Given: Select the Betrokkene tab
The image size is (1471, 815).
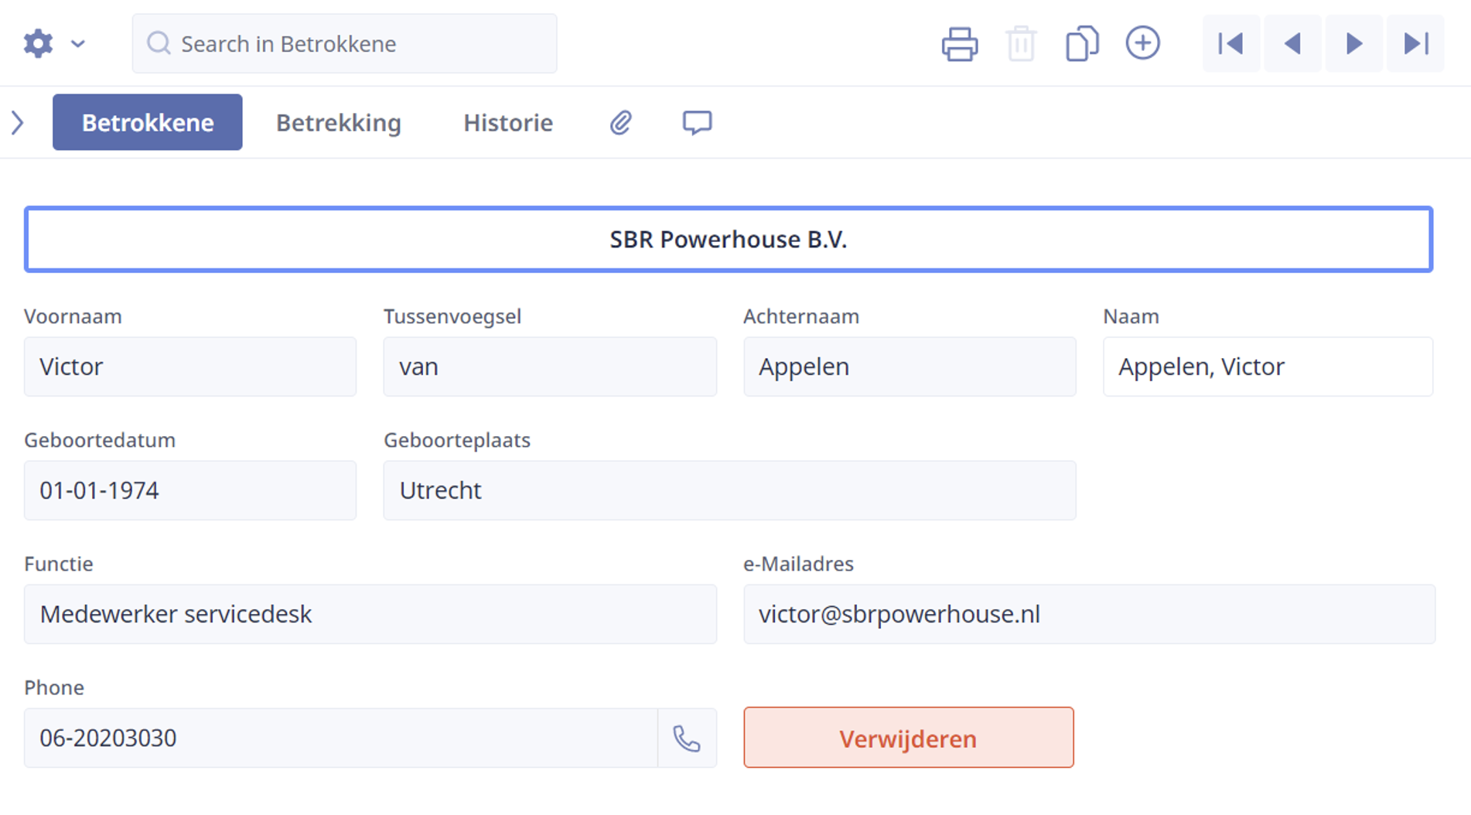Looking at the screenshot, I should tap(148, 122).
